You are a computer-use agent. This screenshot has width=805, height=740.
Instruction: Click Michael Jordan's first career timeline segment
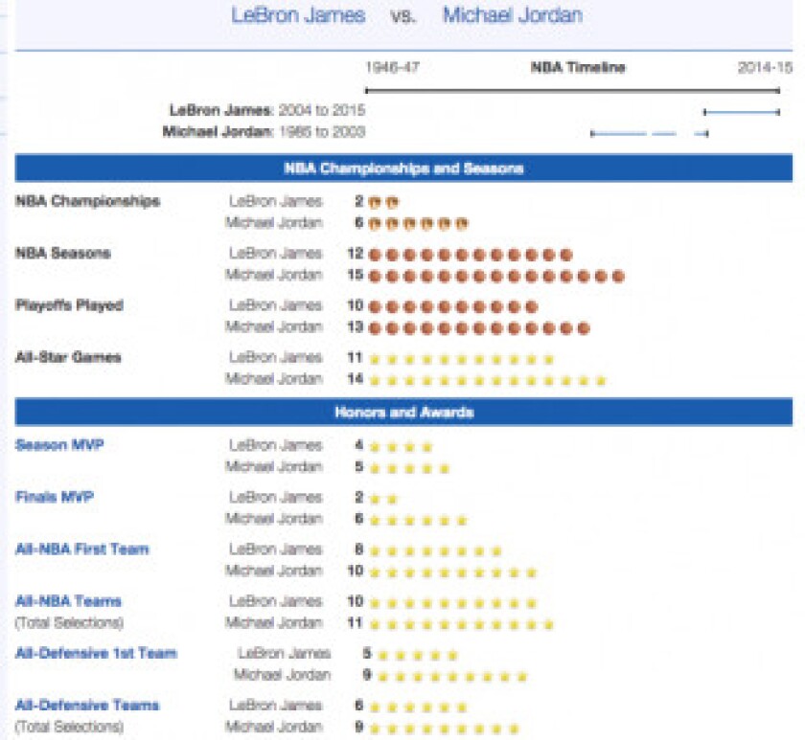(x=618, y=134)
